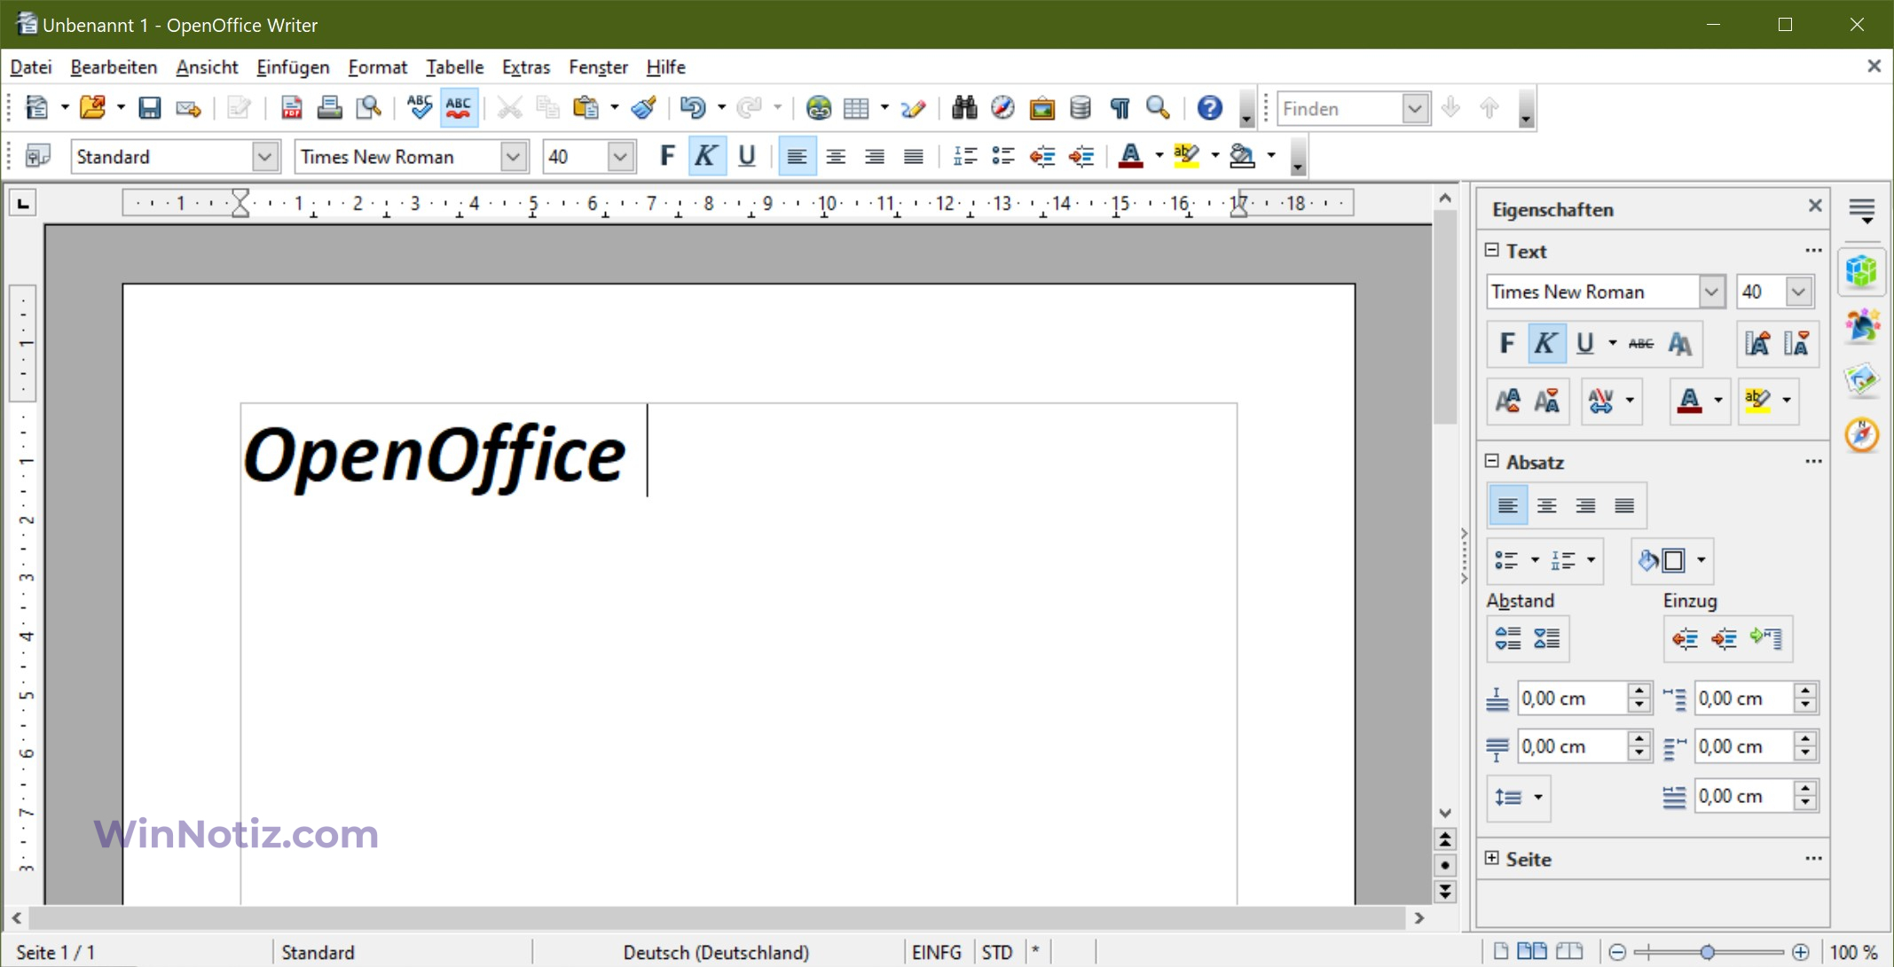The image size is (1894, 967).
Task: Open the Gallery deck in sidebar
Action: (x=1862, y=380)
